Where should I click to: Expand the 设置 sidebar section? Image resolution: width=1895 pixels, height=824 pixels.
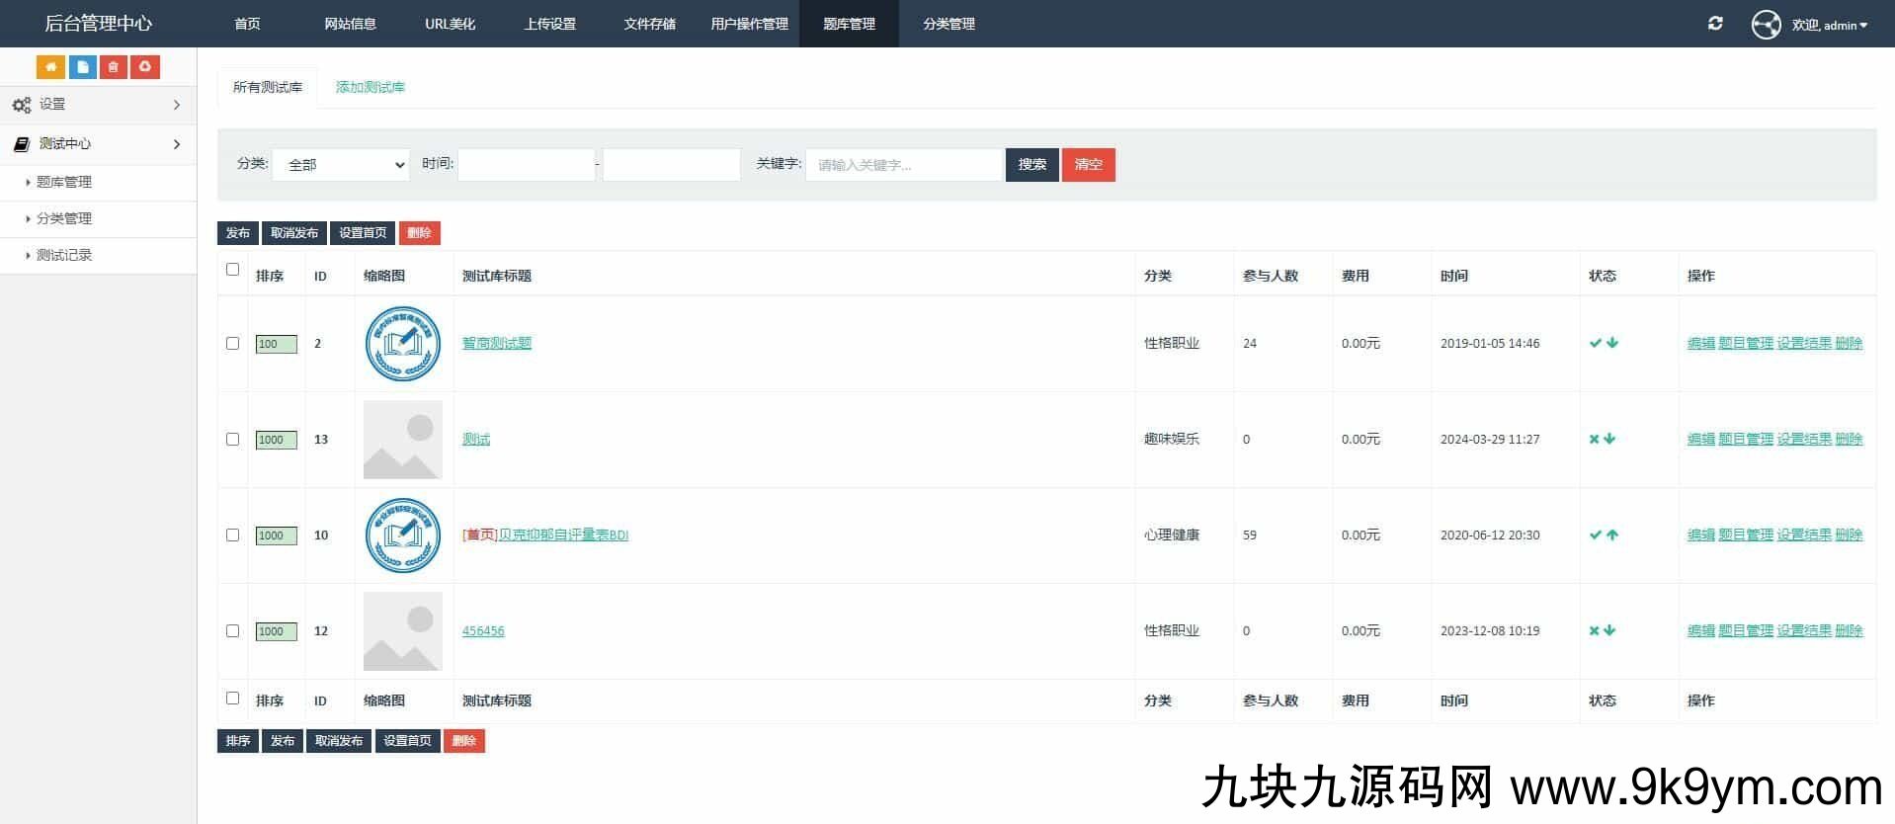[x=98, y=105]
